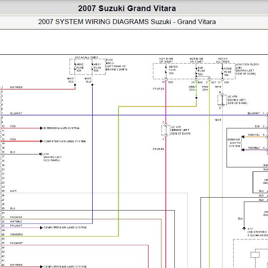This screenshot has height=268, width=268.
Task: Click HOT IN ON OR START above METER fuse
Action: pyautogui.click(x=166, y=60)
